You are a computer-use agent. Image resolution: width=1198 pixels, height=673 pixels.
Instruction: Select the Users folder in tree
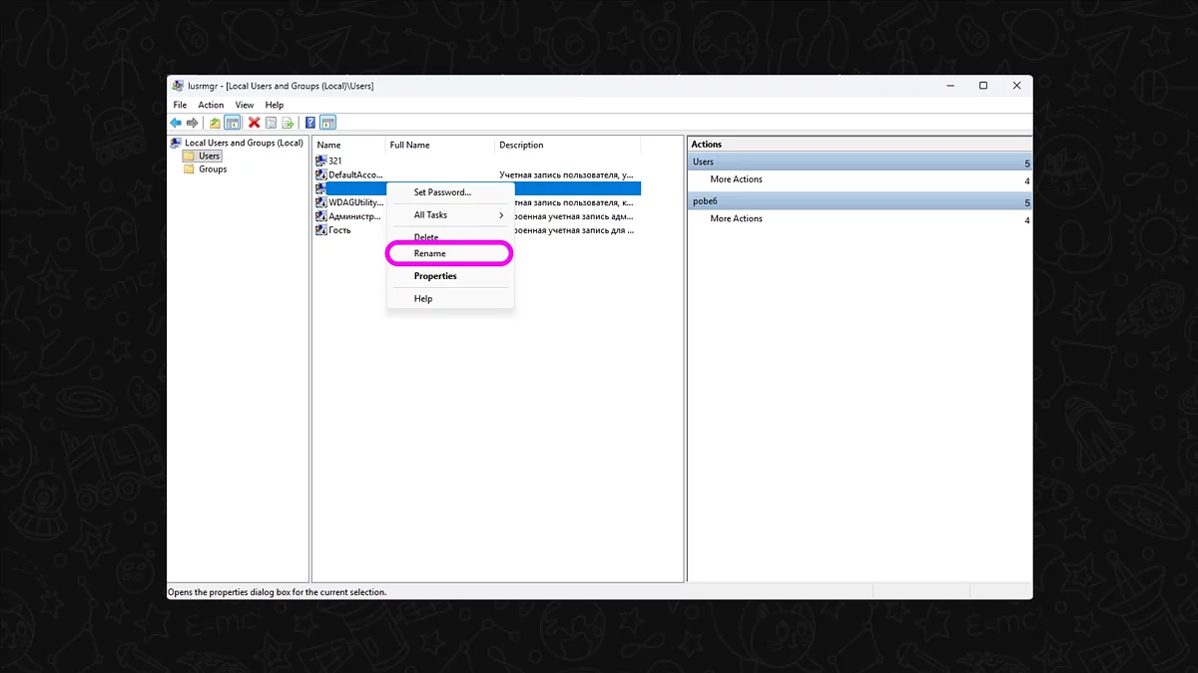[209, 157]
